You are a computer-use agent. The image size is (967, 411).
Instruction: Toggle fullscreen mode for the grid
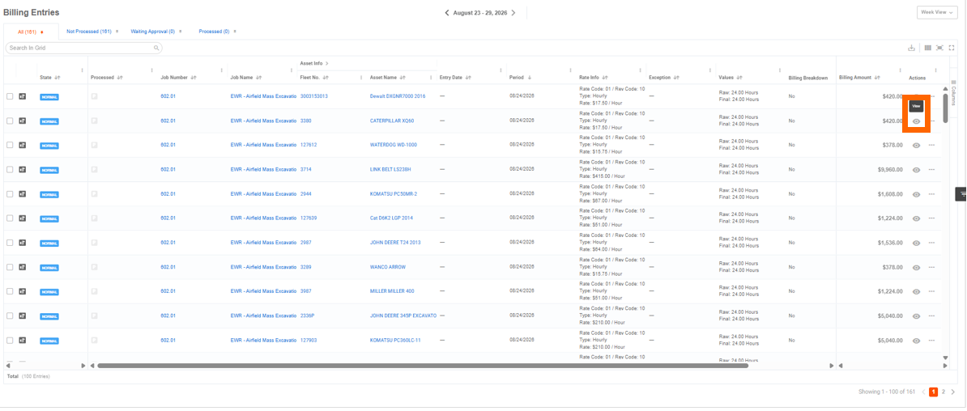[952, 48]
